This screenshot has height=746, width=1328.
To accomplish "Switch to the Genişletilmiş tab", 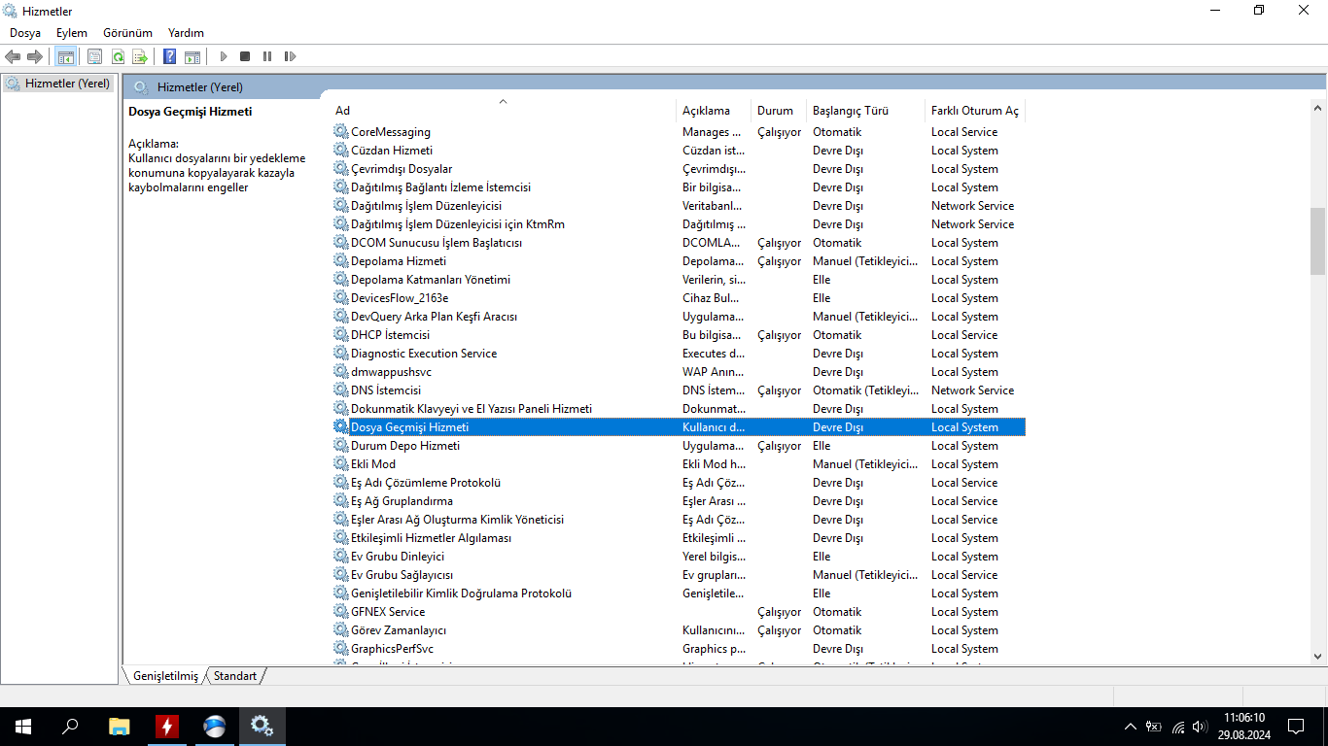I will click(164, 675).
